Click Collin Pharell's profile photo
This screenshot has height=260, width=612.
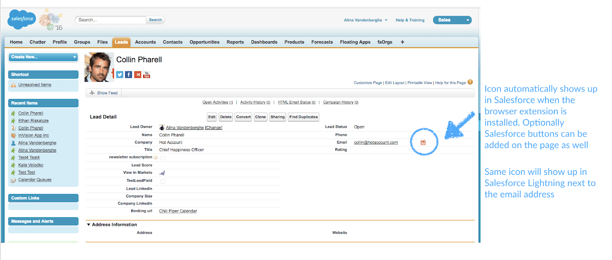[x=99, y=67]
